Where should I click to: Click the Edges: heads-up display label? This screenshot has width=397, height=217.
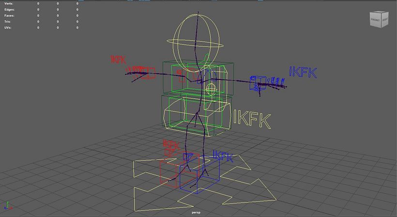pyautogui.click(x=9, y=10)
